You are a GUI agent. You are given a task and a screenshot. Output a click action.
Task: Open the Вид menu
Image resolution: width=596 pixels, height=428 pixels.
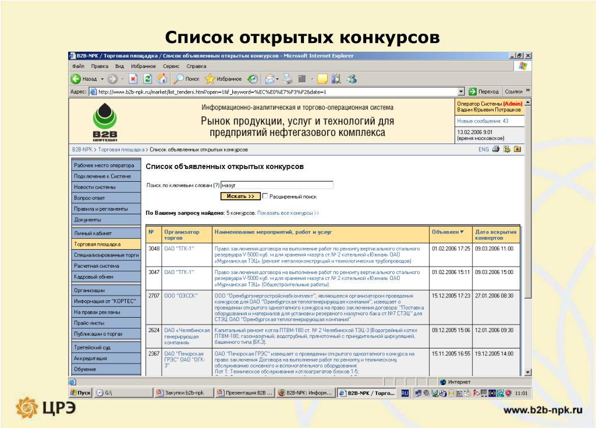point(120,66)
